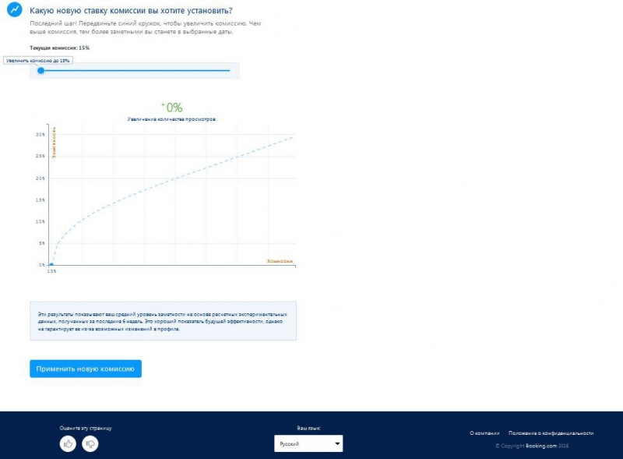Open the О компании link

click(x=484, y=433)
